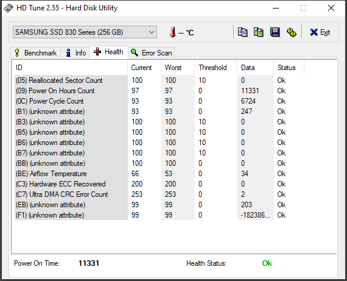Click the thermometer temperature icon
The height and width of the screenshot is (281, 347).
pyautogui.click(x=173, y=32)
